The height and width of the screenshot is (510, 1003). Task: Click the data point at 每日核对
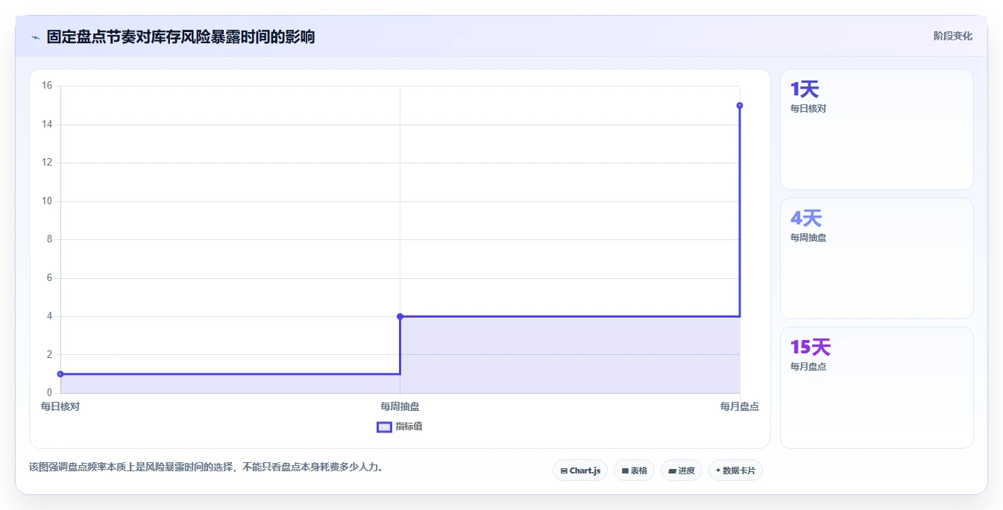(60, 374)
